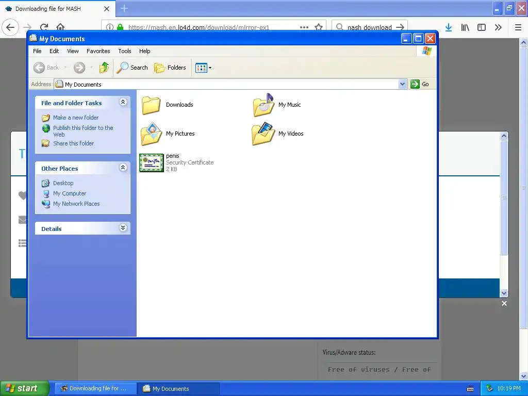Open the Search pane in Explorer
The image size is (528, 396).
coord(132,68)
